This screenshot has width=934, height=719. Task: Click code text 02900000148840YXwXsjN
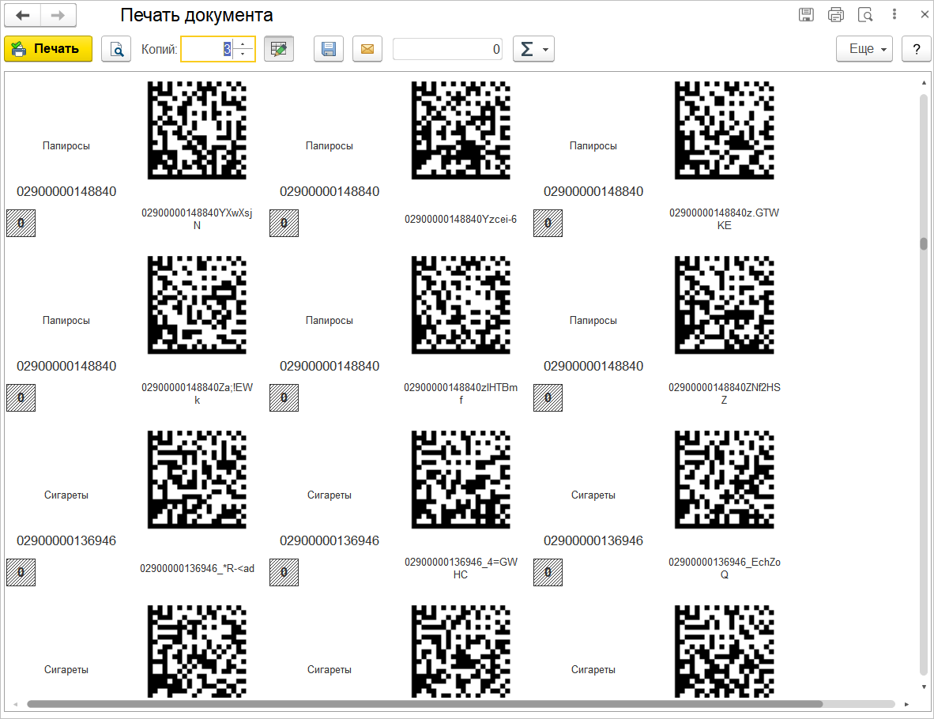[198, 219]
